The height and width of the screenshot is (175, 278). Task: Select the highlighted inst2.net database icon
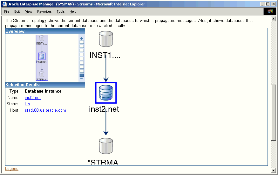pos(106,93)
